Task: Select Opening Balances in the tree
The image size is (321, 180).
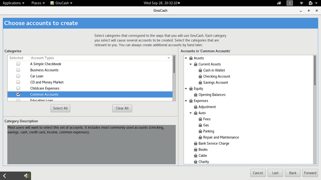Action: (212, 95)
